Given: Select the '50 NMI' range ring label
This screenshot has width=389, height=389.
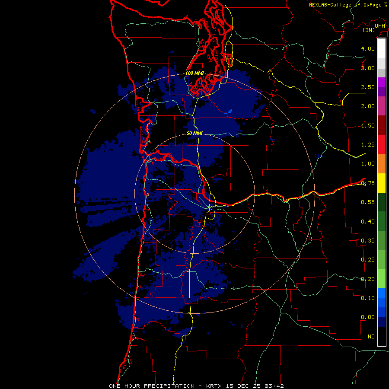Looking at the screenshot, I should click(x=194, y=133).
